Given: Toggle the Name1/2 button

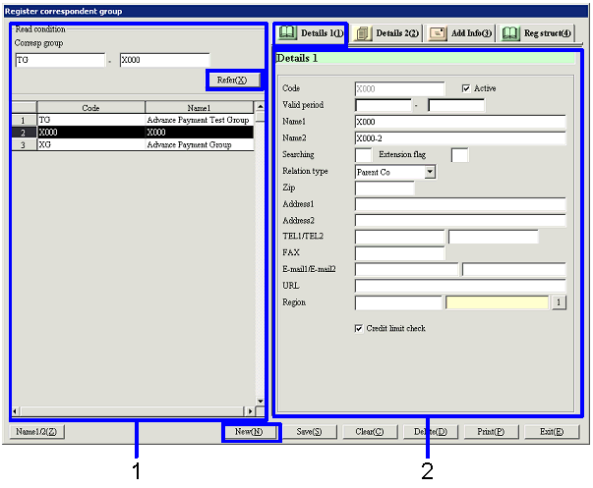Looking at the screenshot, I should (x=37, y=431).
